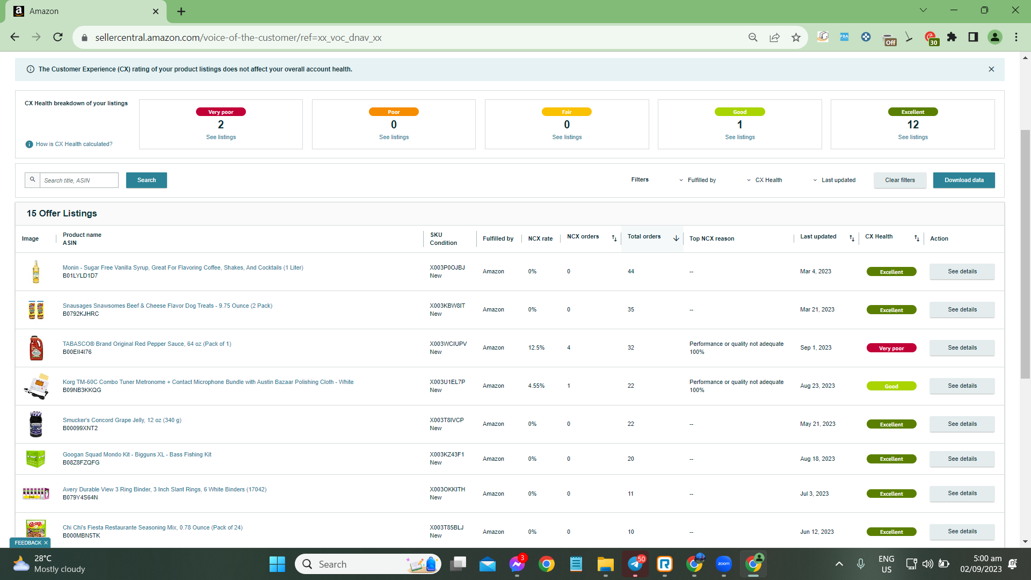Open Zoom app in taskbar
1031x580 pixels.
[x=723, y=564]
